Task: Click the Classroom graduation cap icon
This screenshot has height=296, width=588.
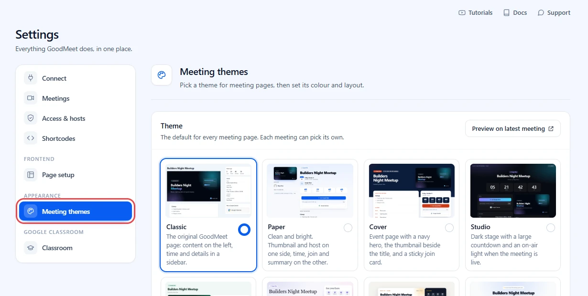Action: coord(31,248)
